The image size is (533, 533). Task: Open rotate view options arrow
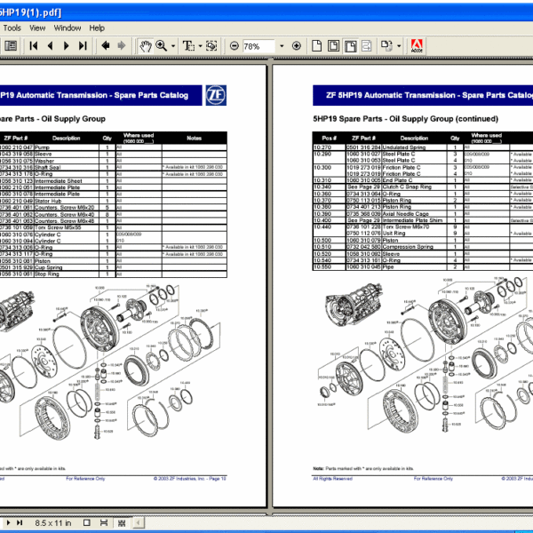point(399,46)
